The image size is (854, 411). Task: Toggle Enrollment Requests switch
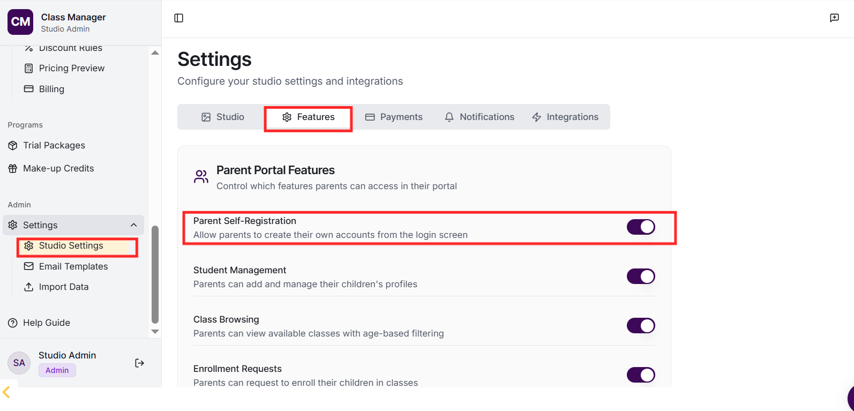[x=641, y=375]
